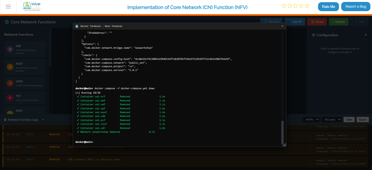
Task: Clear the network function logs
Action: pos(349,119)
